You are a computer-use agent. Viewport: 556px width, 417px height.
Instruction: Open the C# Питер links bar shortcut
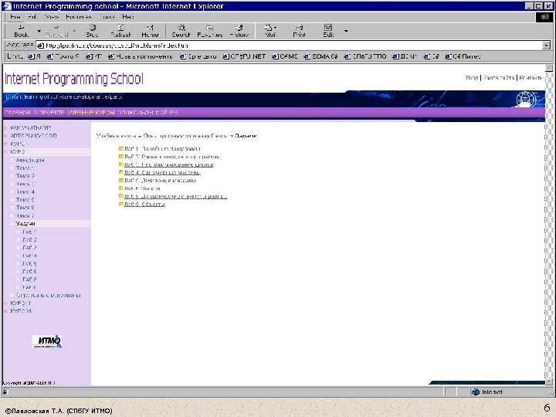click(463, 56)
